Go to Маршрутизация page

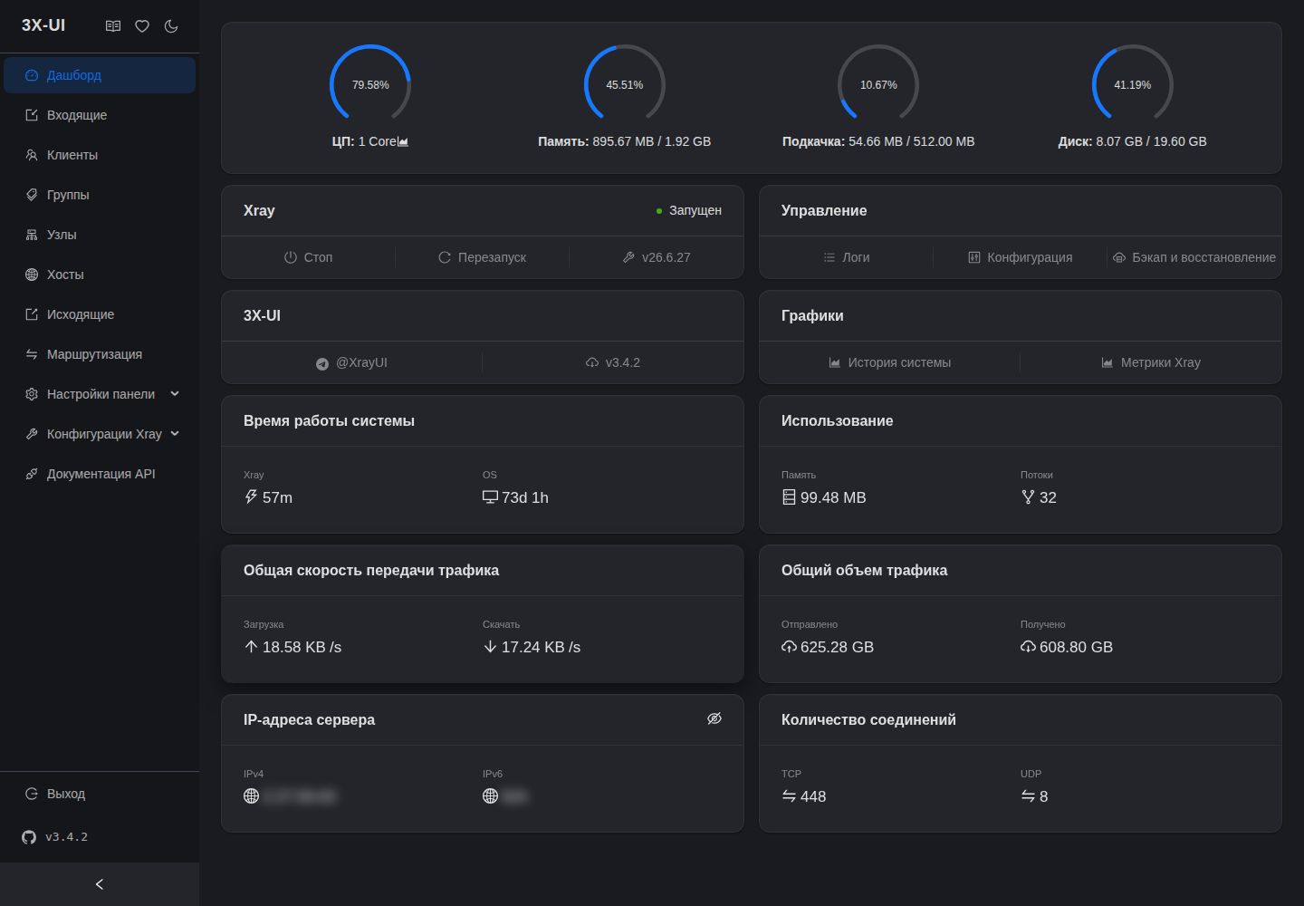pyautogui.click(x=100, y=354)
